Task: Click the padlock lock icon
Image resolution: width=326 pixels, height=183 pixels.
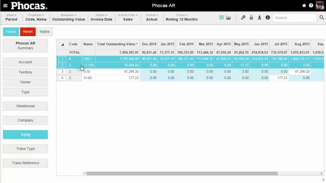Action: tap(251, 18)
